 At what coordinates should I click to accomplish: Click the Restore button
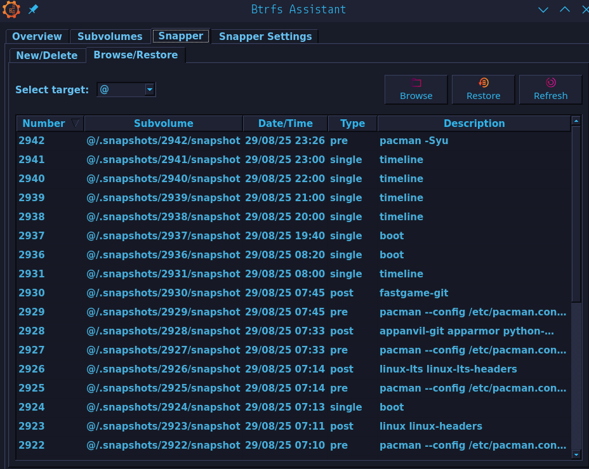coord(484,89)
